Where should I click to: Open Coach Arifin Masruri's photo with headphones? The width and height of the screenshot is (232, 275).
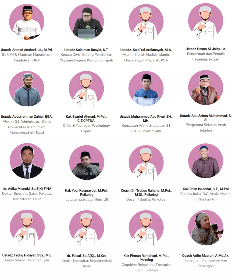pos(206,228)
